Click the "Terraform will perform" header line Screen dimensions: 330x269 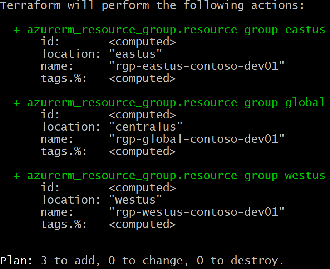coord(75,5)
